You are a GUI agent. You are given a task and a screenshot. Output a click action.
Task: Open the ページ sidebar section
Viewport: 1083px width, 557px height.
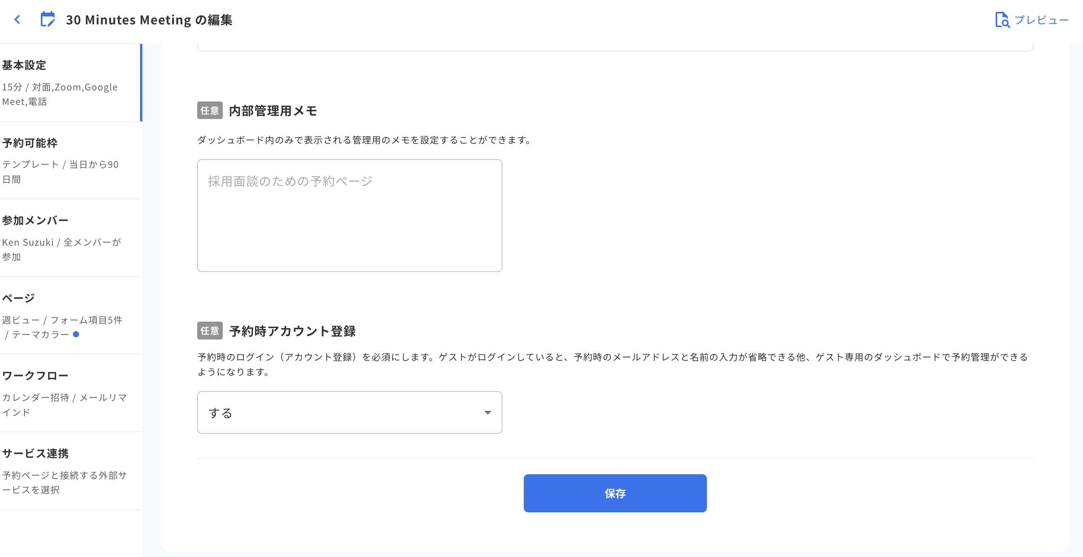click(x=71, y=316)
